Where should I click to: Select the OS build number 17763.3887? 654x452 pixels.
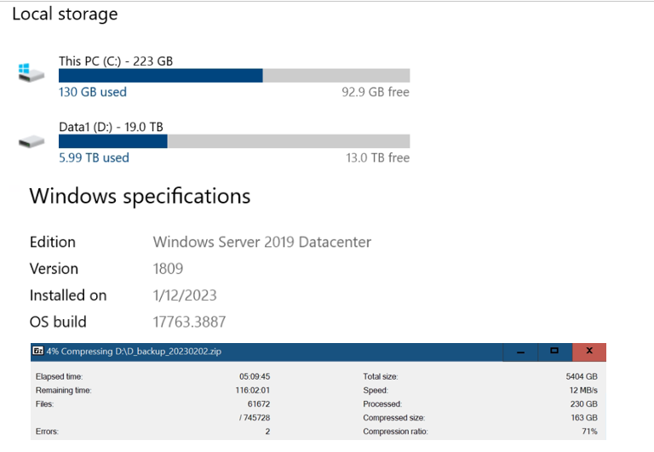[189, 323]
